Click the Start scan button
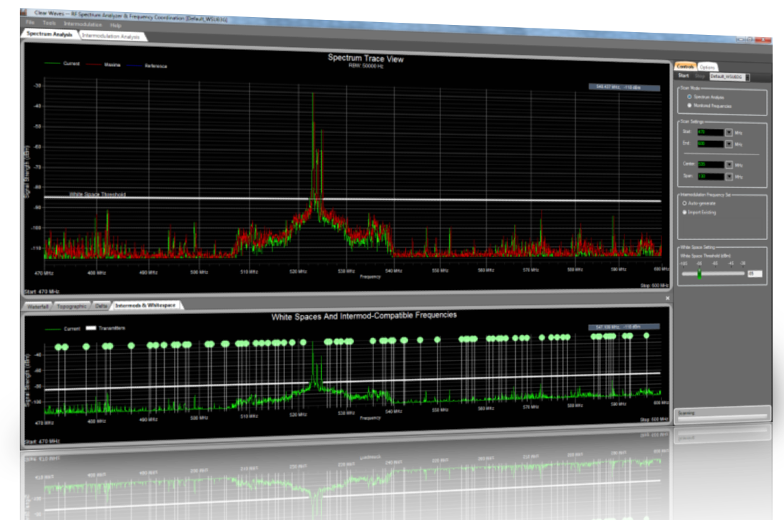The width and height of the screenshot is (784, 520). 684,76
